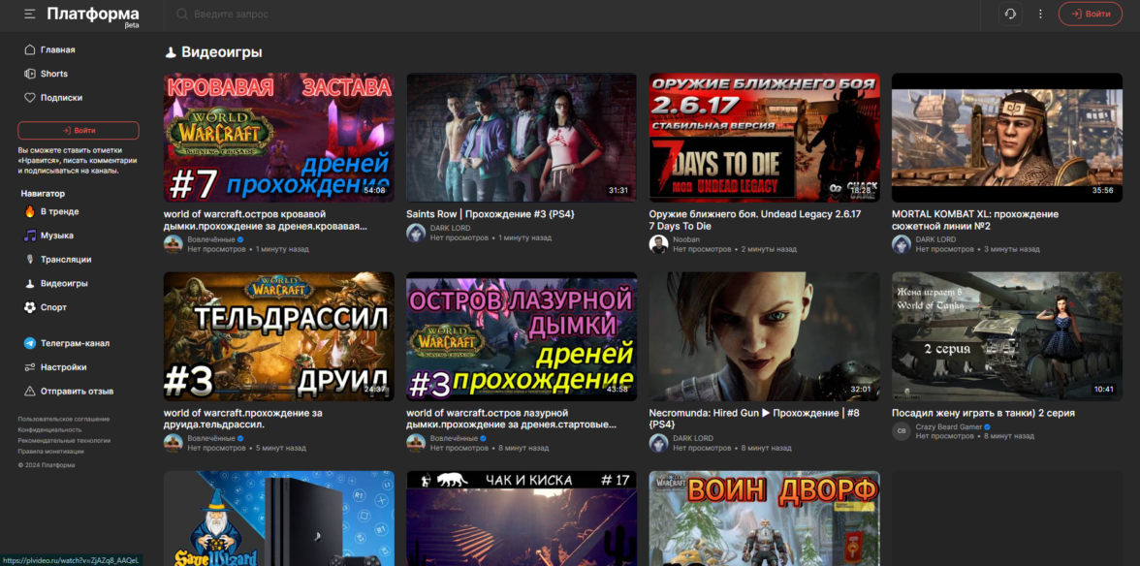Open Necromunda Hired Gun thumbnail

click(764, 337)
